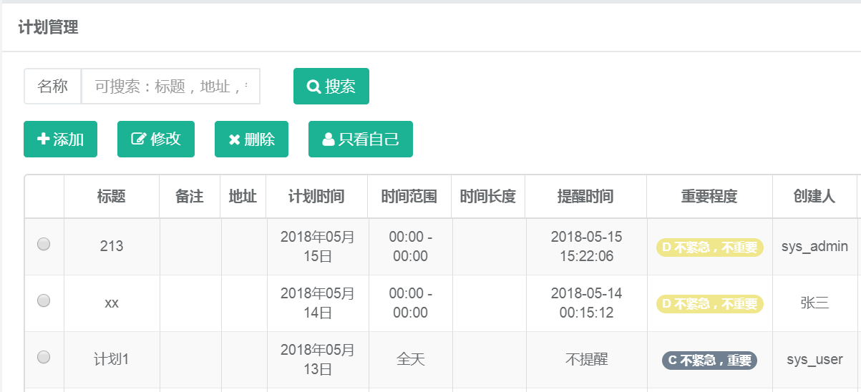Click the 张三 creator cell

(x=814, y=303)
